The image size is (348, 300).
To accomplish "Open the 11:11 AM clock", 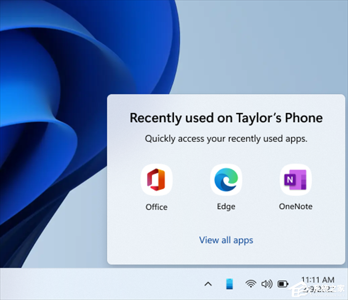I will tap(318, 280).
